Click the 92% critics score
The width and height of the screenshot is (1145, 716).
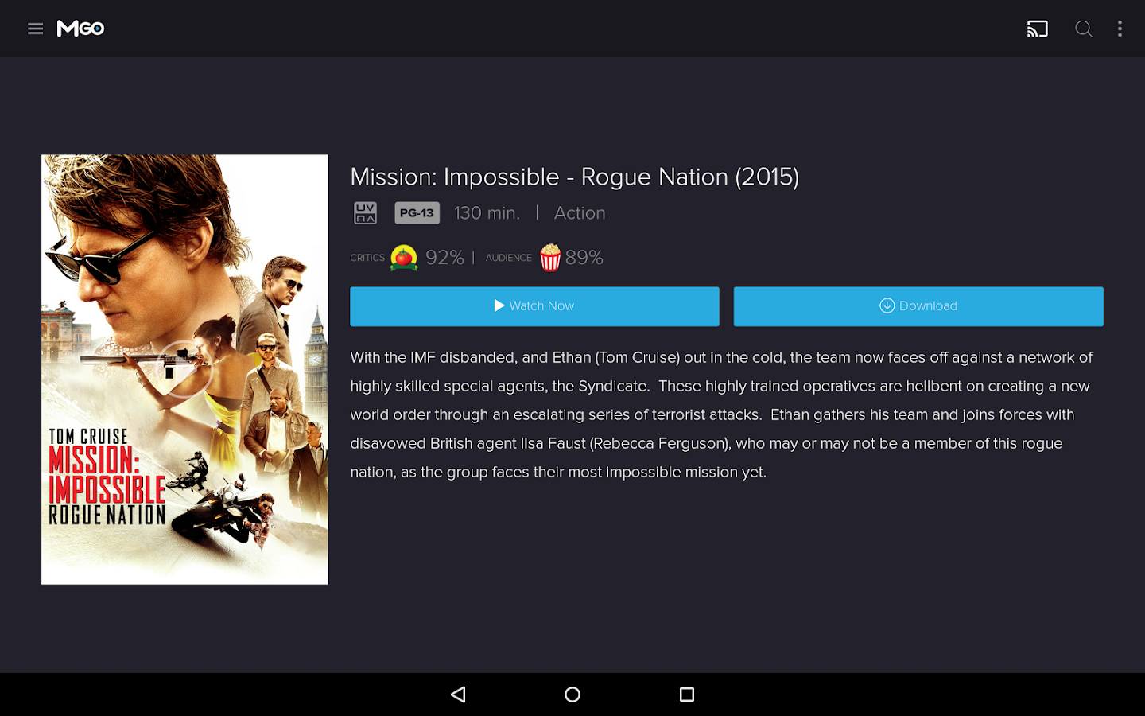444,258
